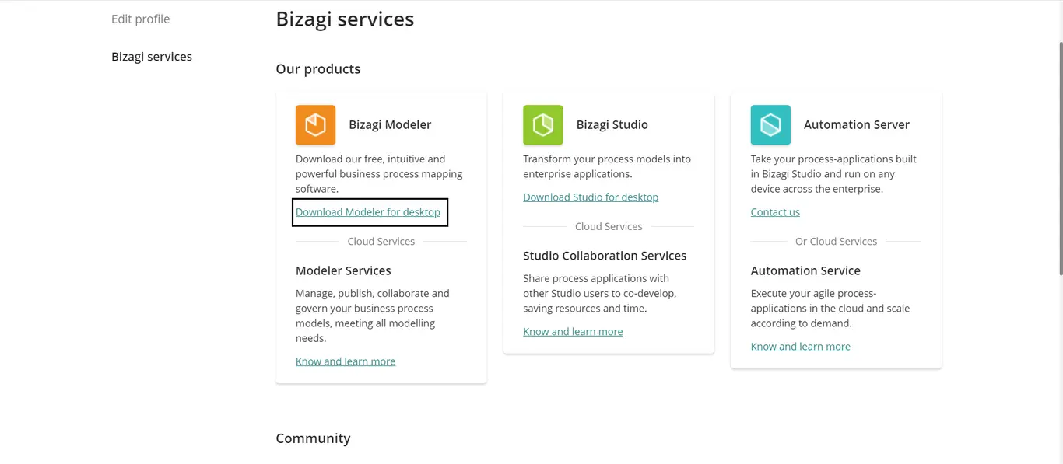Viewport: 1063px width, 464px height.
Task: Click the teal Automation Server icon
Action: (x=770, y=124)
